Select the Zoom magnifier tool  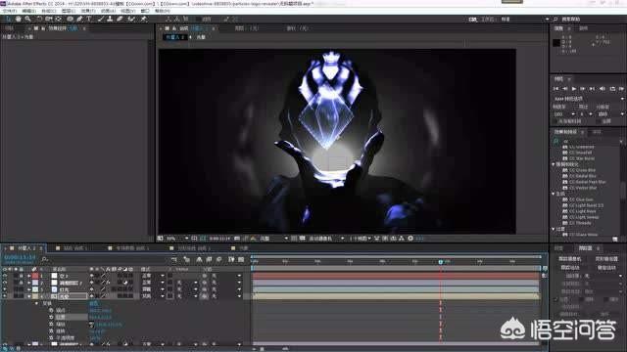tap(27, 19)
